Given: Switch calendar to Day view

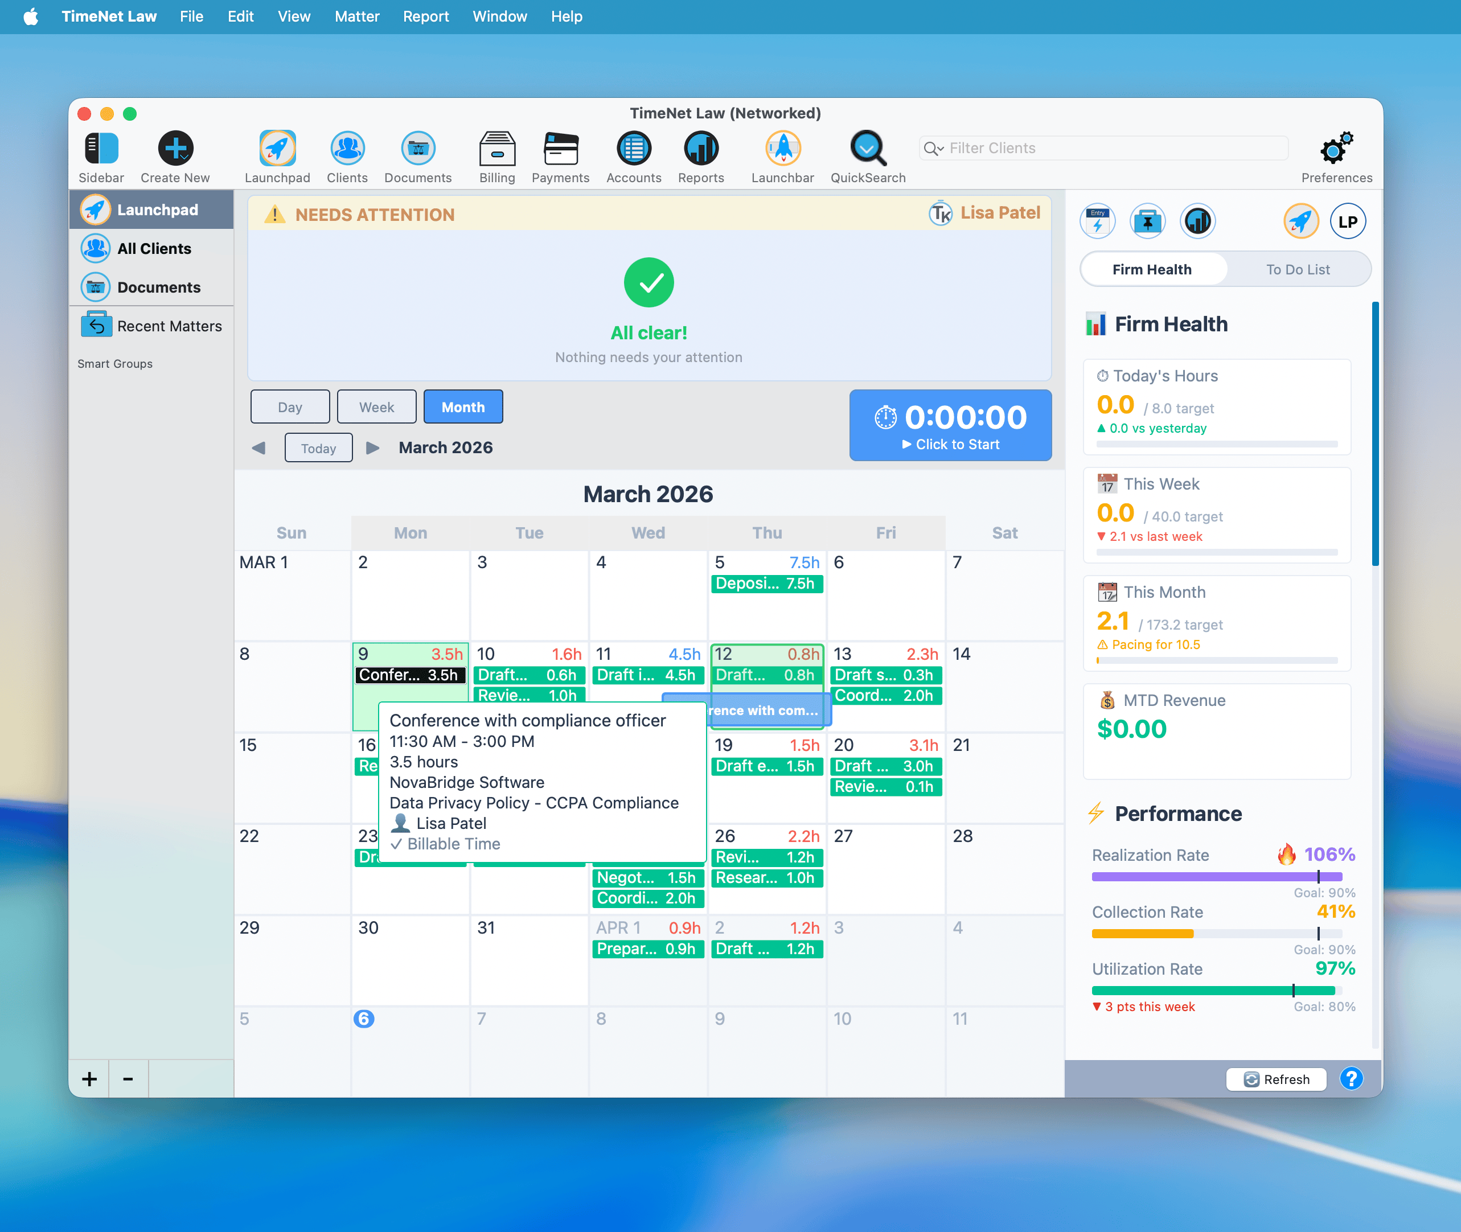Looking at the screenshot, I should pyautogui.click(x=290, y=407).
